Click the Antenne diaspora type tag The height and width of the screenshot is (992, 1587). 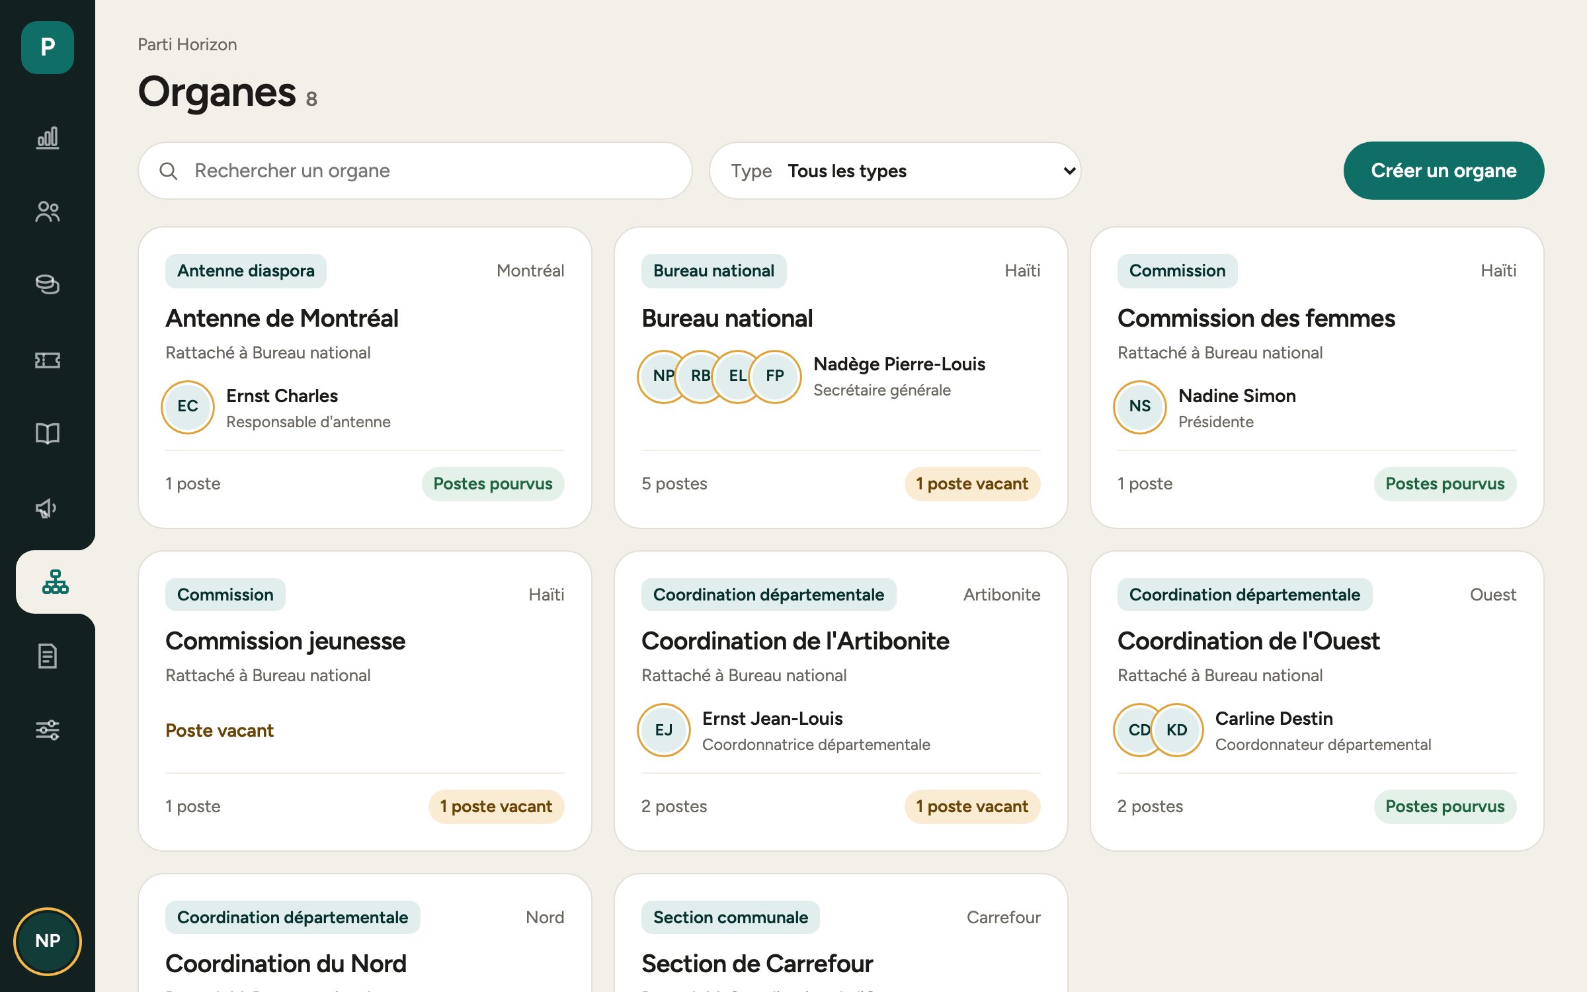point(246,270)
